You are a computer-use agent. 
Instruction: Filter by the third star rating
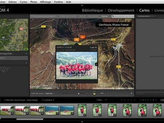click(x=128, y=100)
